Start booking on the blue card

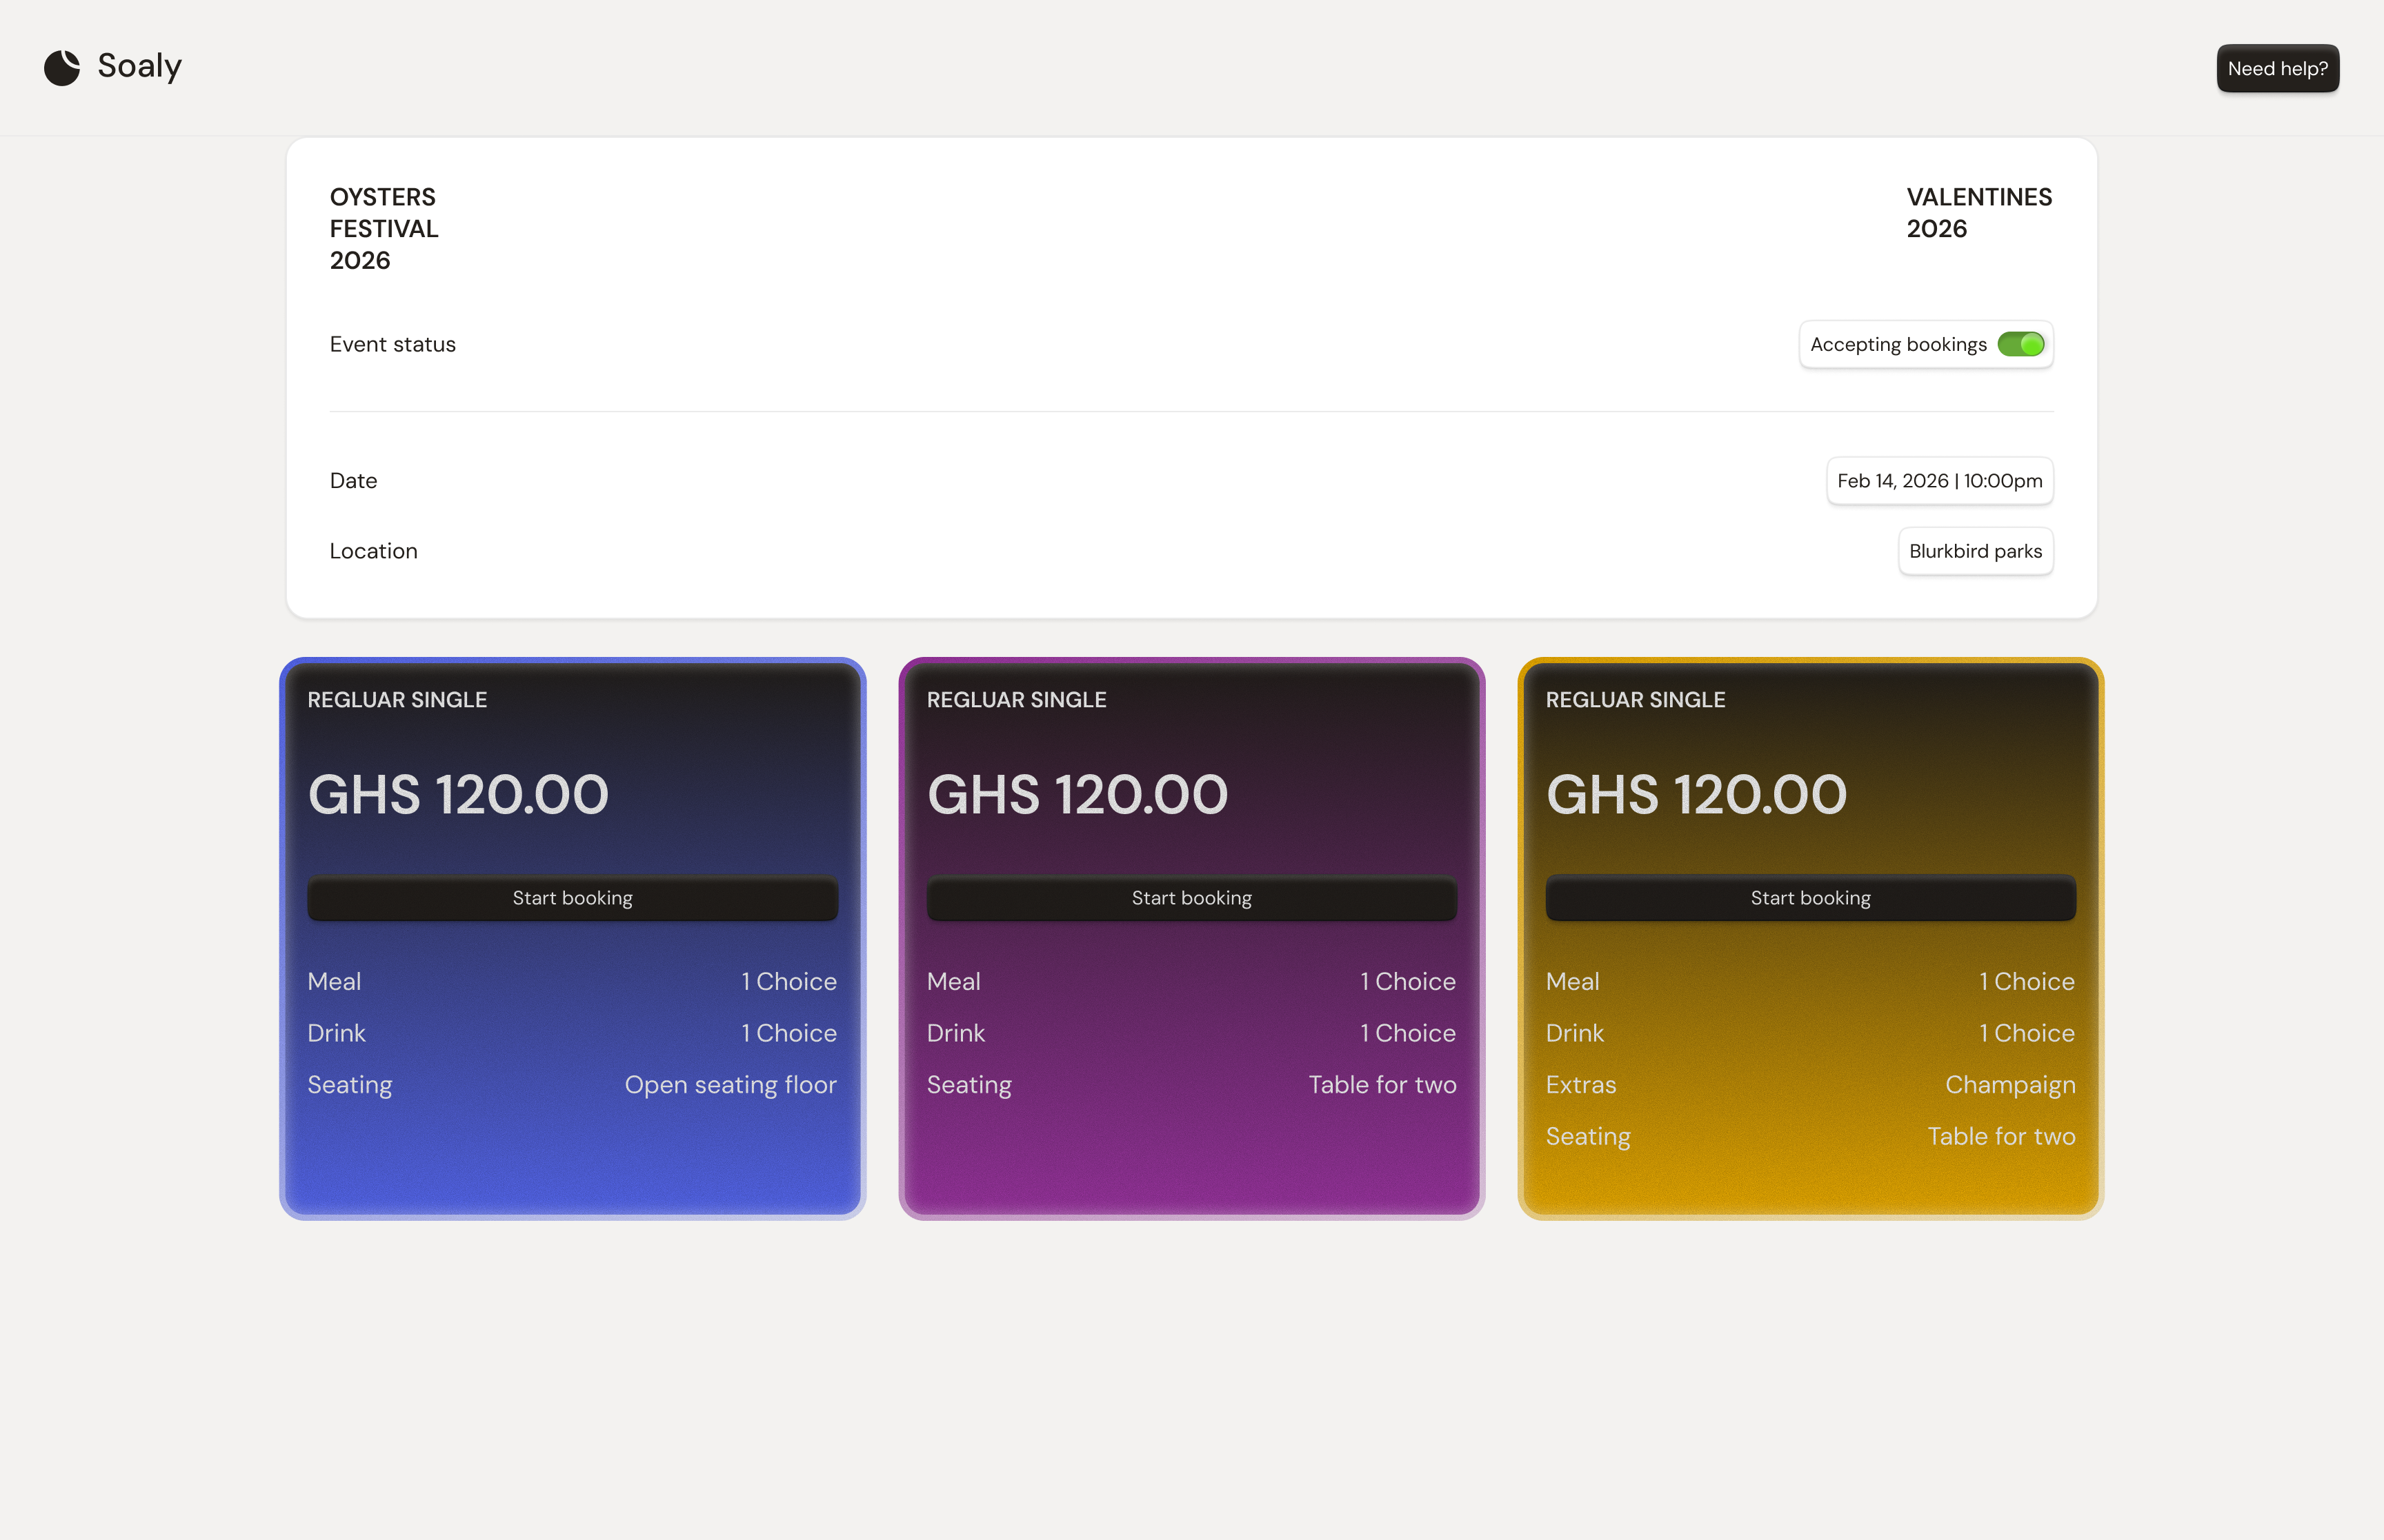573,898
